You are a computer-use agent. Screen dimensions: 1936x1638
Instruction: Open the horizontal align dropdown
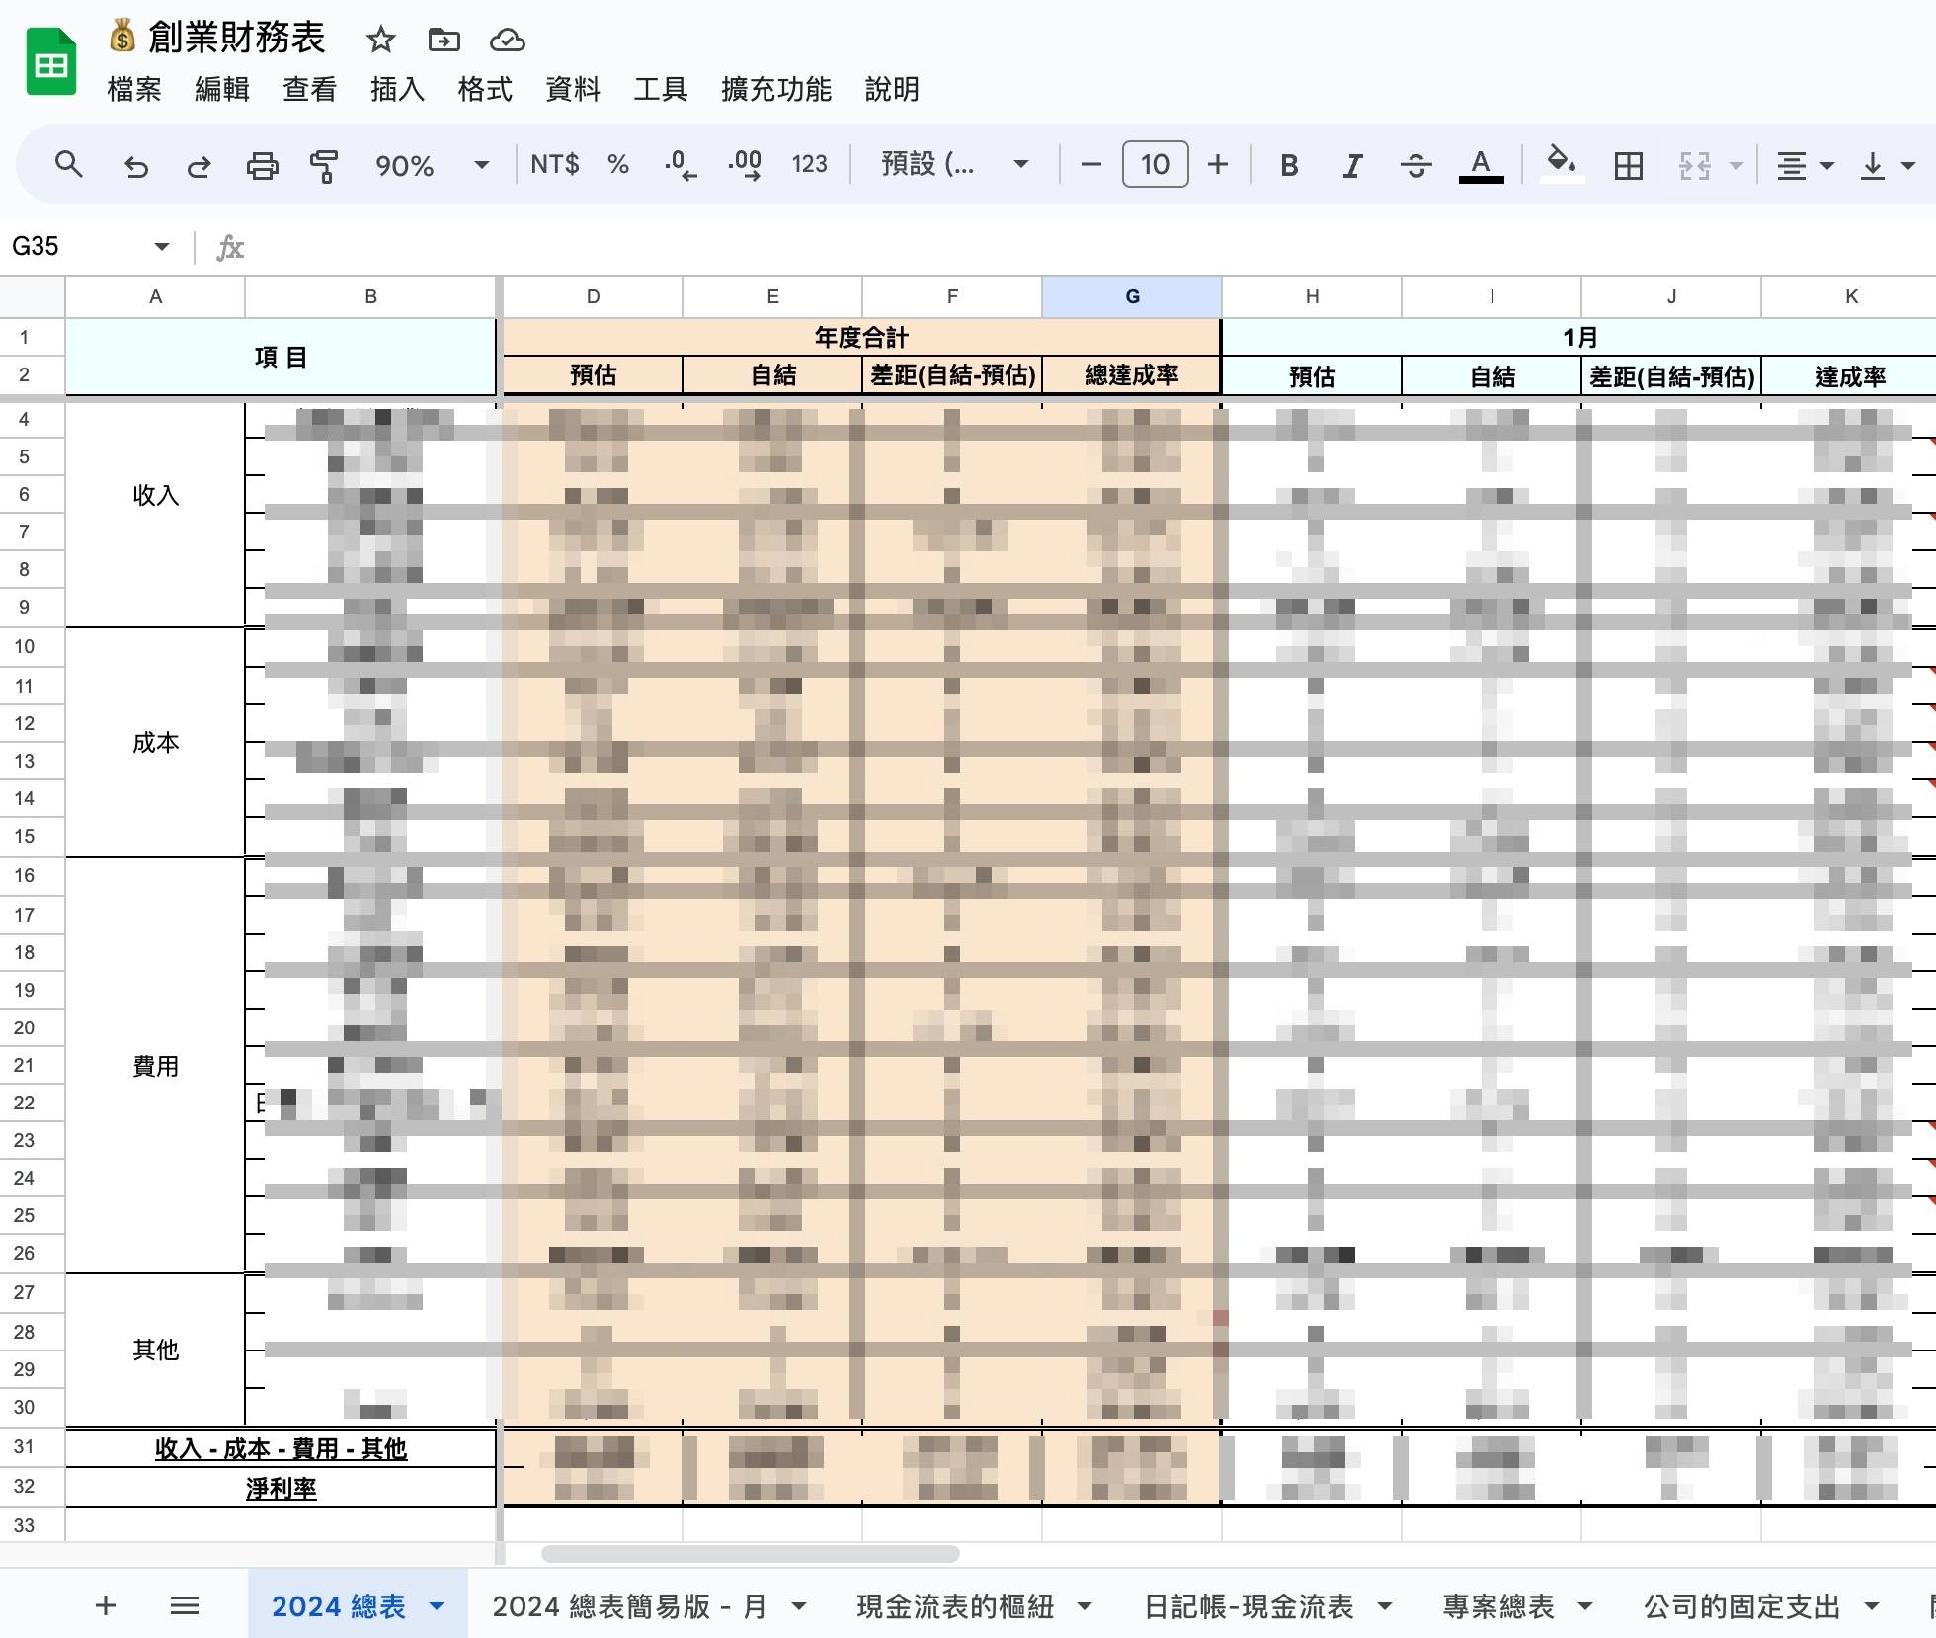coord(1804,165)
